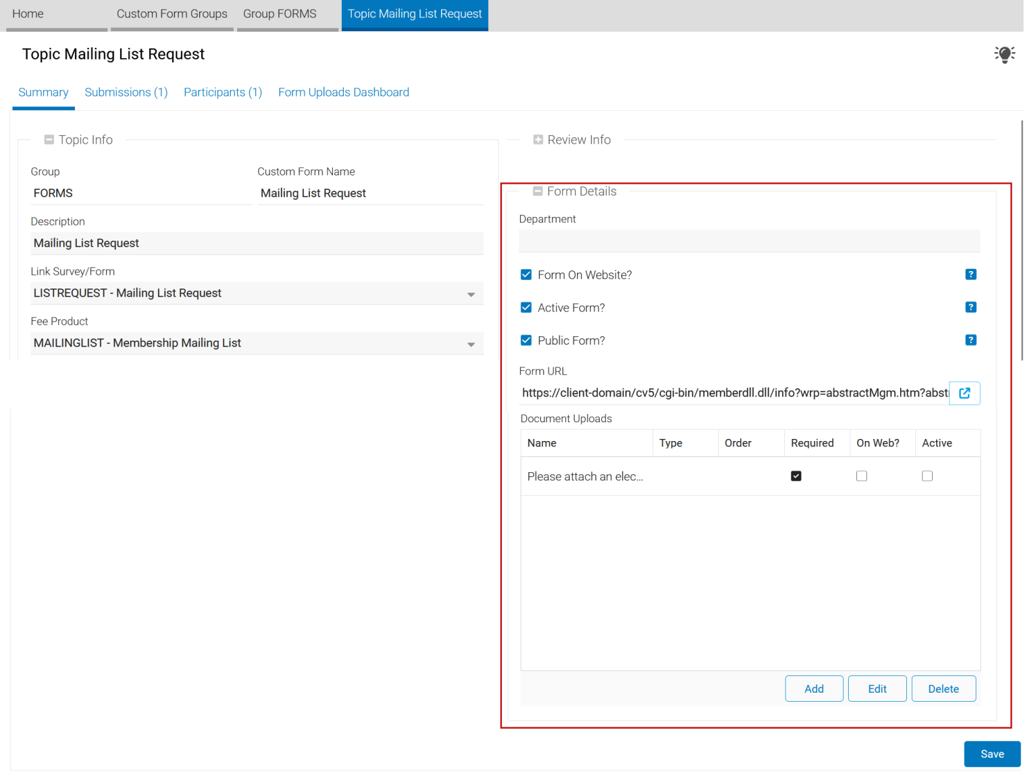Switch to Custom Form Groups tab
Viewport: 1036px width, 778px height.
(172, 15)
